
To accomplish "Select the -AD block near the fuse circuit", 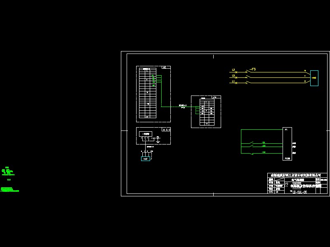I will click(314, 77).
